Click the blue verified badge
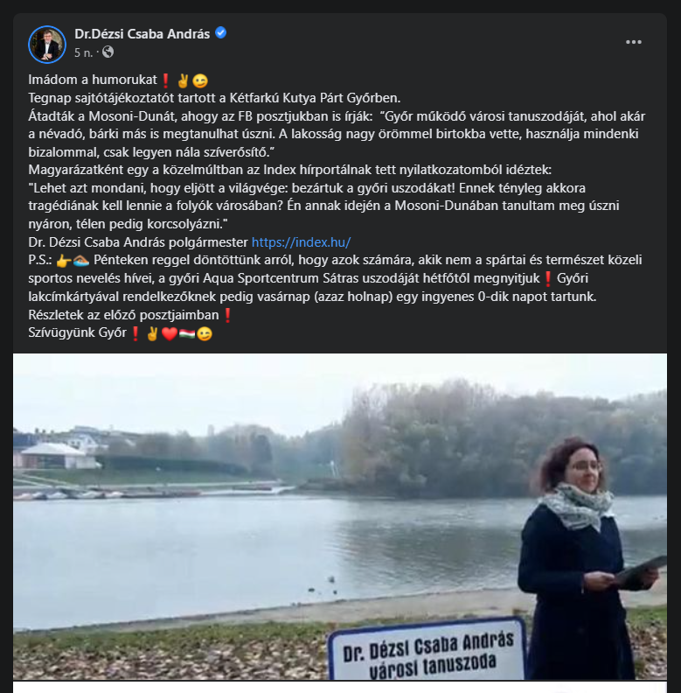The height and width of the screenshot is (693, 681). point(220,32)
